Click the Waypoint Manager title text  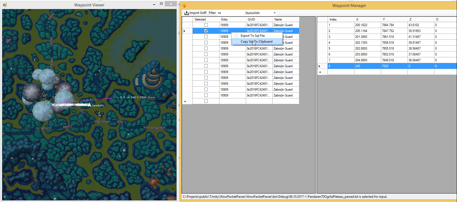click(x=349, y=6)
